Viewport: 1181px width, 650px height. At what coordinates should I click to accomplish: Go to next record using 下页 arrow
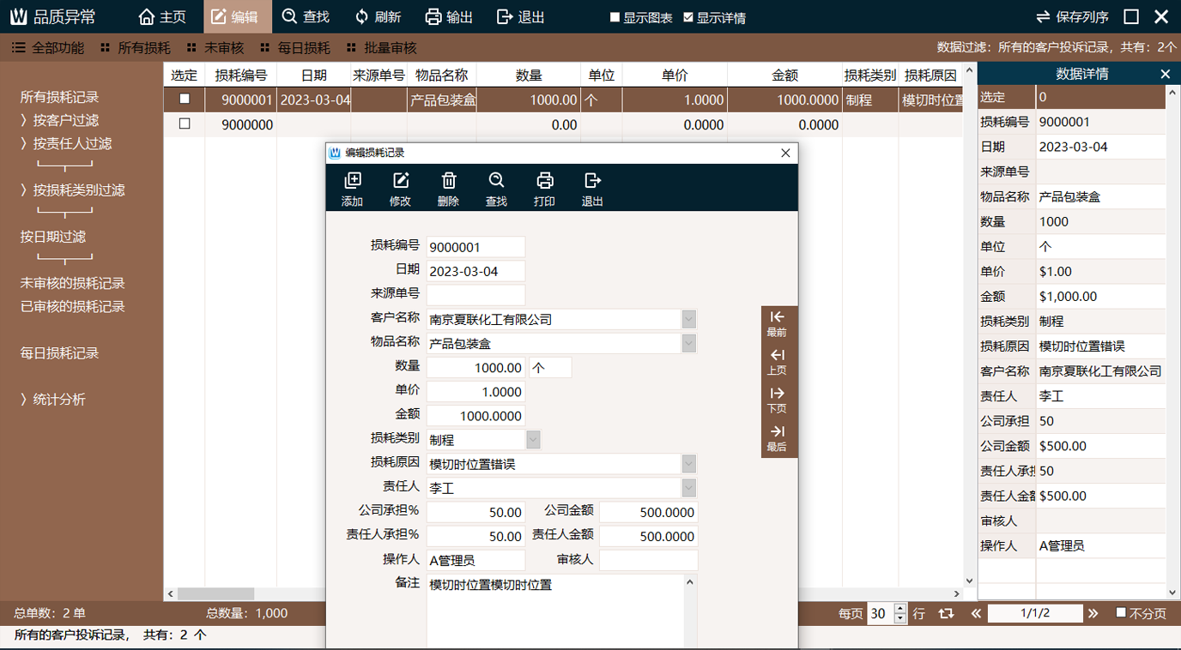tap(777, 400)
